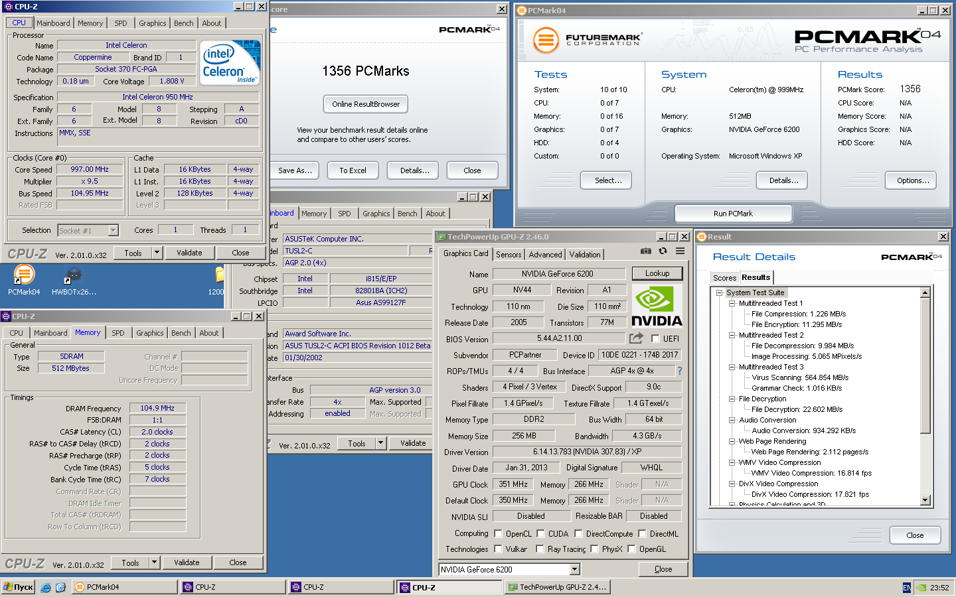This screenshot has height=597, width=956.
Task: Collapse System Test Suite tree node
Action: click(x=719, y=293)
